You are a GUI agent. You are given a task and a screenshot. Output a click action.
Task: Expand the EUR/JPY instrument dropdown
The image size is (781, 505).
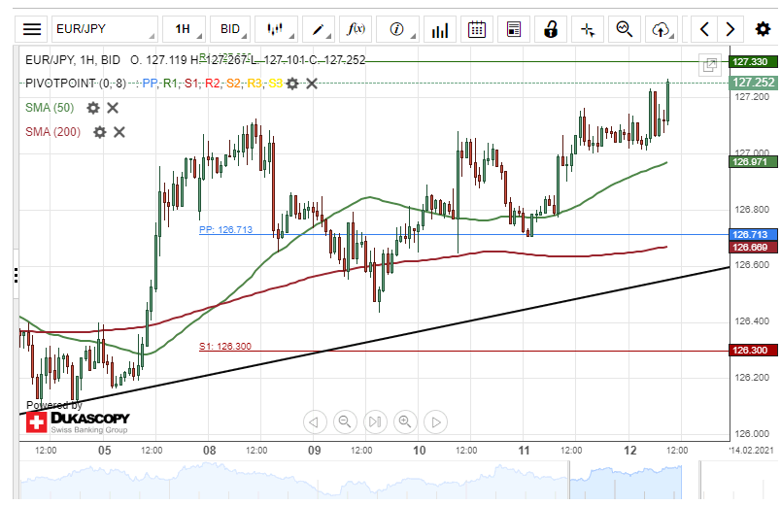[105, 29]
